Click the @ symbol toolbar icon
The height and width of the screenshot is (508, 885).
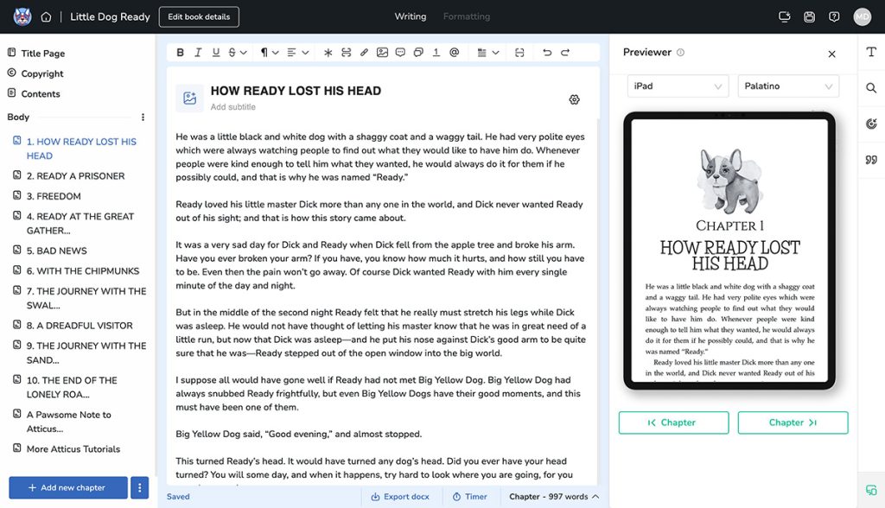coord(454,53)
